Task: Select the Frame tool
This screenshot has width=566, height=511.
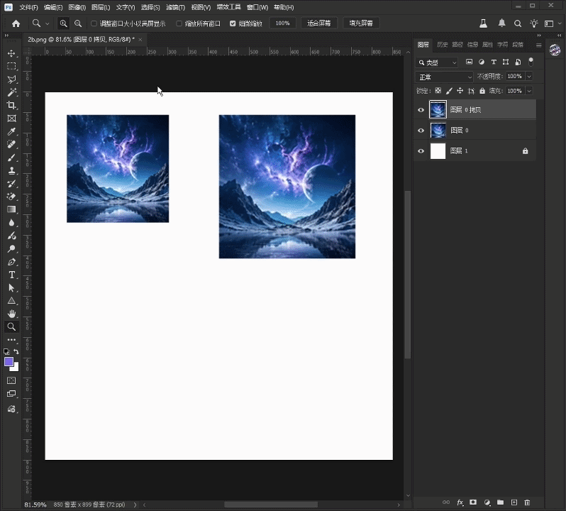Action: pyautogui.click(x=11, y=119)
